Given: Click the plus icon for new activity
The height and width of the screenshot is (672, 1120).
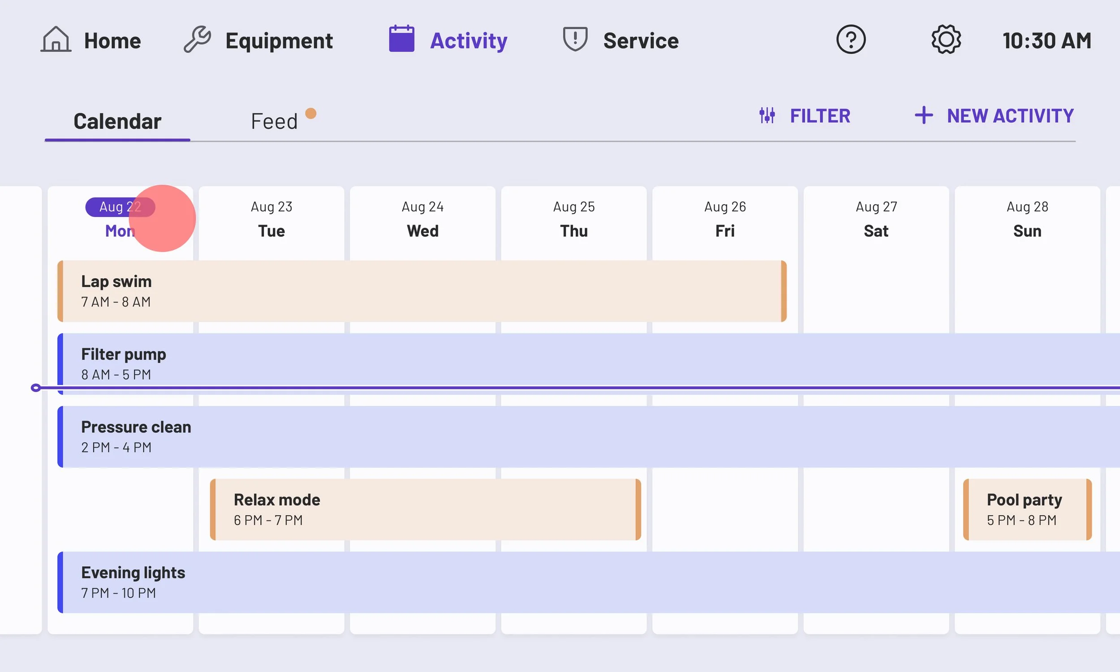Looking at the screenshot, I should 923,115.
